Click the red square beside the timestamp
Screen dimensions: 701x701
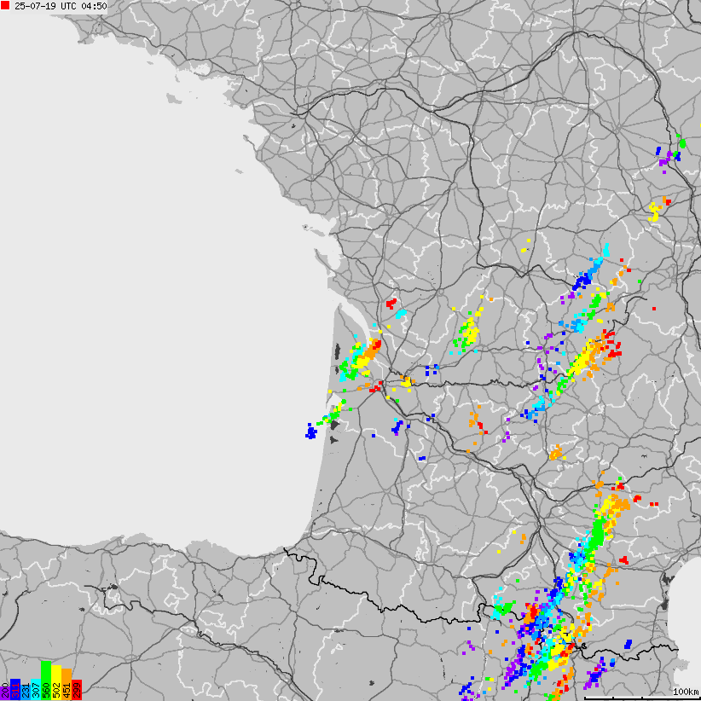click(x=5, y=6)
